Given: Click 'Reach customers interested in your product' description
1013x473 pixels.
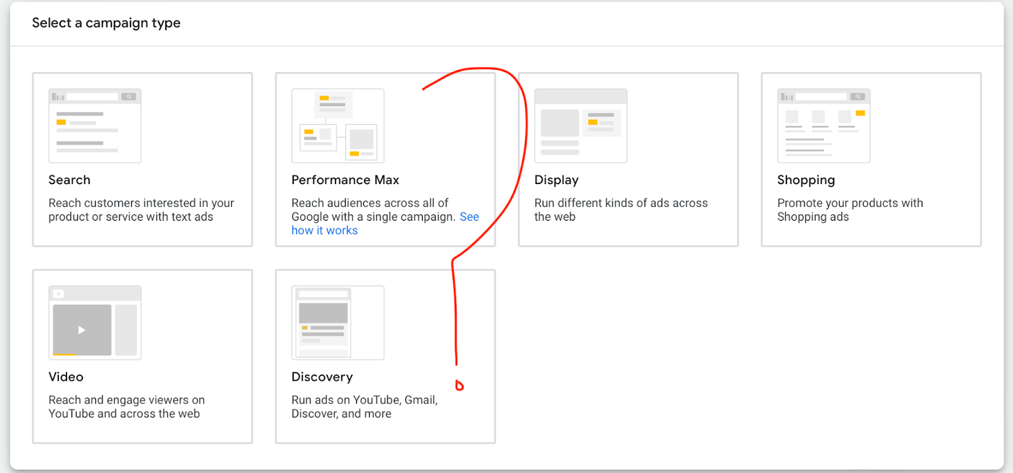Looking at the screenshot, I should click(141, 210).
